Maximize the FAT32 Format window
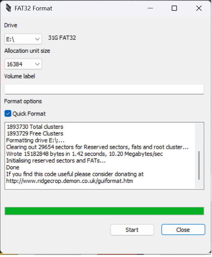 174,8
